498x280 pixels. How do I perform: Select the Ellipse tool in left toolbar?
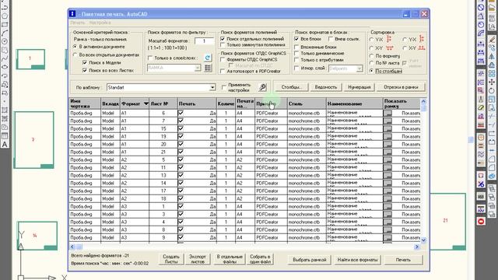(5, 68)
